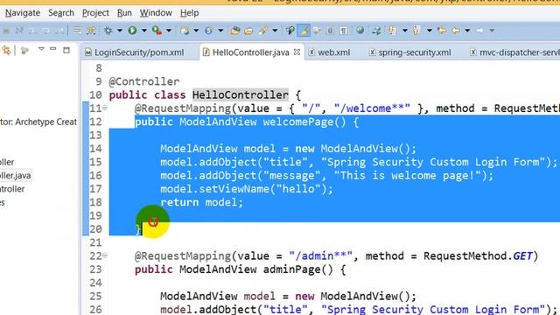Open the Search icon dropdown arrow
The height and width of the screenshot is (315, 560).
coord(275,31)
